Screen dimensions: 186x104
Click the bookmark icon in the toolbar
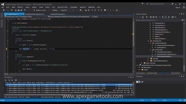point(105,10)
